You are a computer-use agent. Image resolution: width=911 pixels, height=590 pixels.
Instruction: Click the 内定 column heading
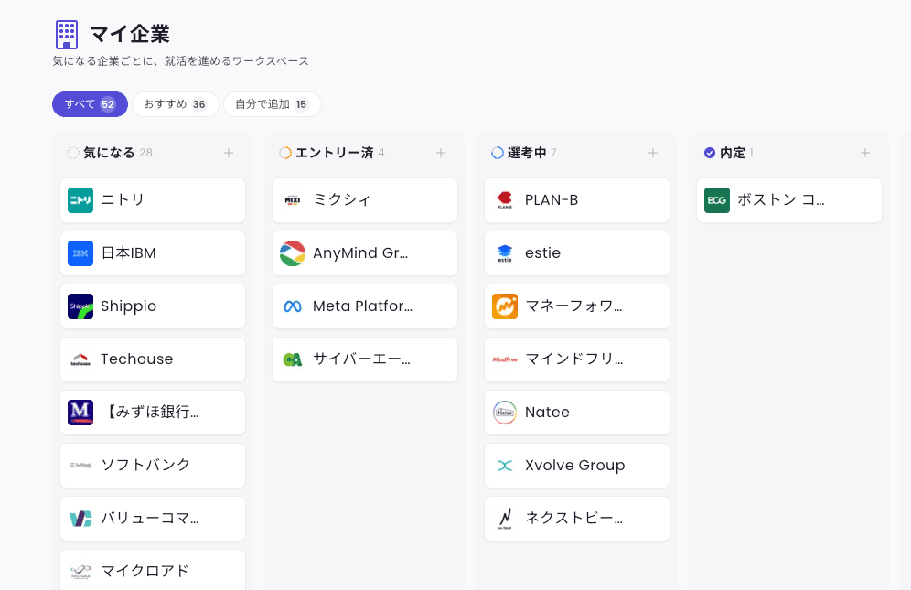coord(733,153)
